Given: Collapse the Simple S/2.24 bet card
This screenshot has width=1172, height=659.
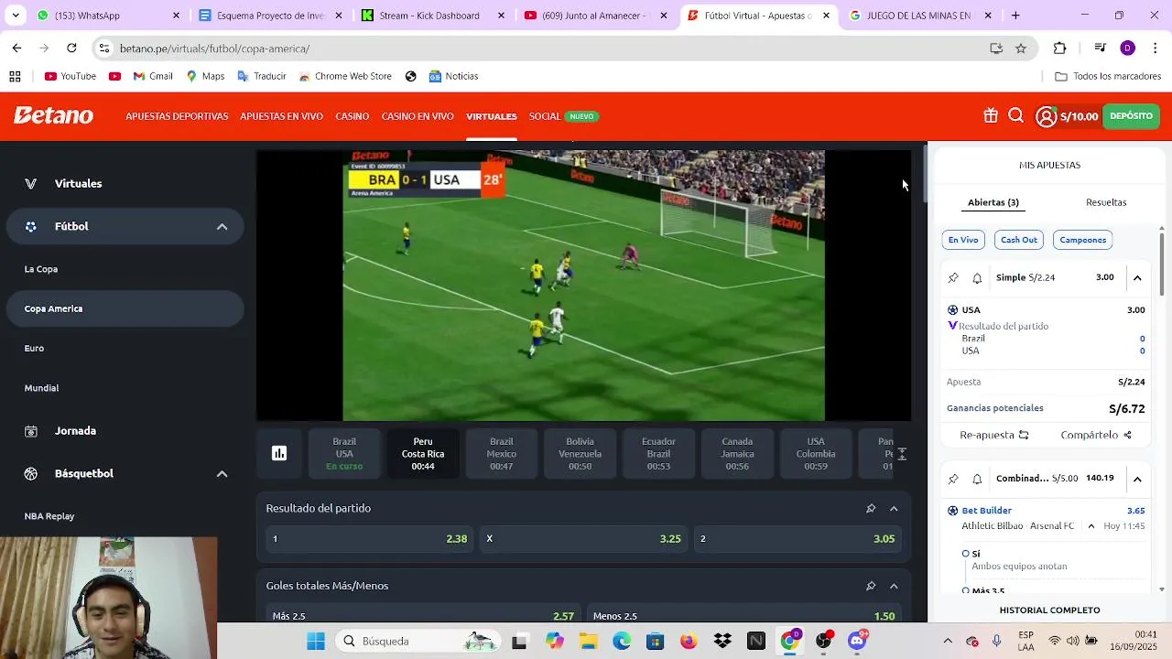Looking at the screenshot, I should pos(1137,277).
